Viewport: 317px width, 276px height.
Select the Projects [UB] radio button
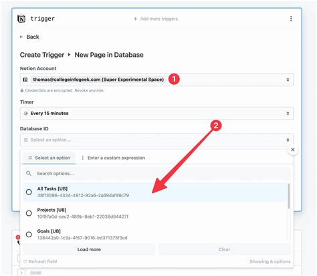(29, 213)
